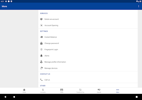
Task: Open Alerts settings
Action: (x=88, y=56)
